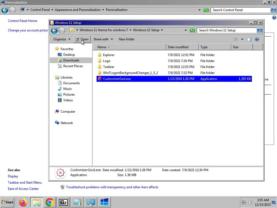Change the view using the view icon
This screenshot has height=208, width=277.
click(236, 39)
